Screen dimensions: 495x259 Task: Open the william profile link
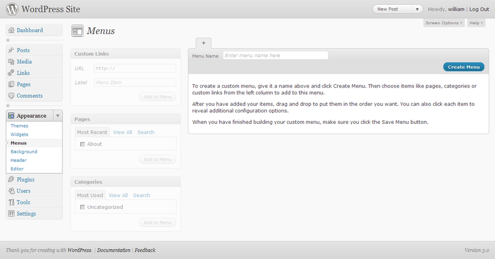click(x=456, y=9)
